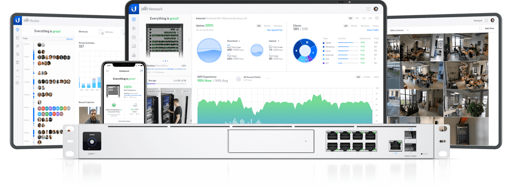Expand the Office Cameras dropdown
Viewport: 512px width, 192px height.
(408, 30)
